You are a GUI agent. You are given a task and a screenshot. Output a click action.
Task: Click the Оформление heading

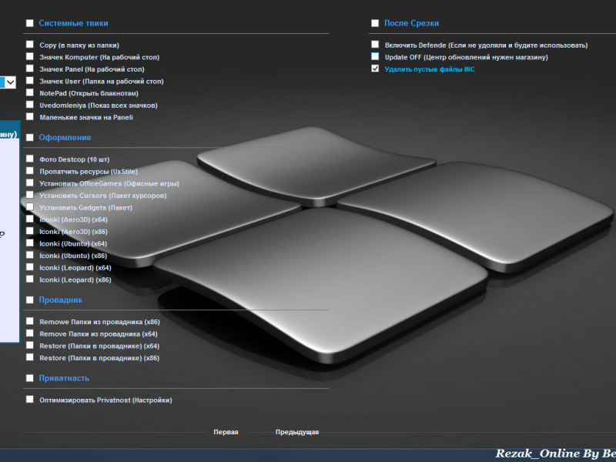[65, 138]
